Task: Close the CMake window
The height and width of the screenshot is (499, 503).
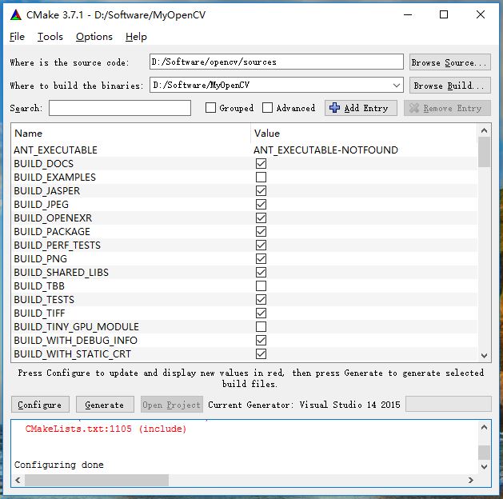Action: 481,14
